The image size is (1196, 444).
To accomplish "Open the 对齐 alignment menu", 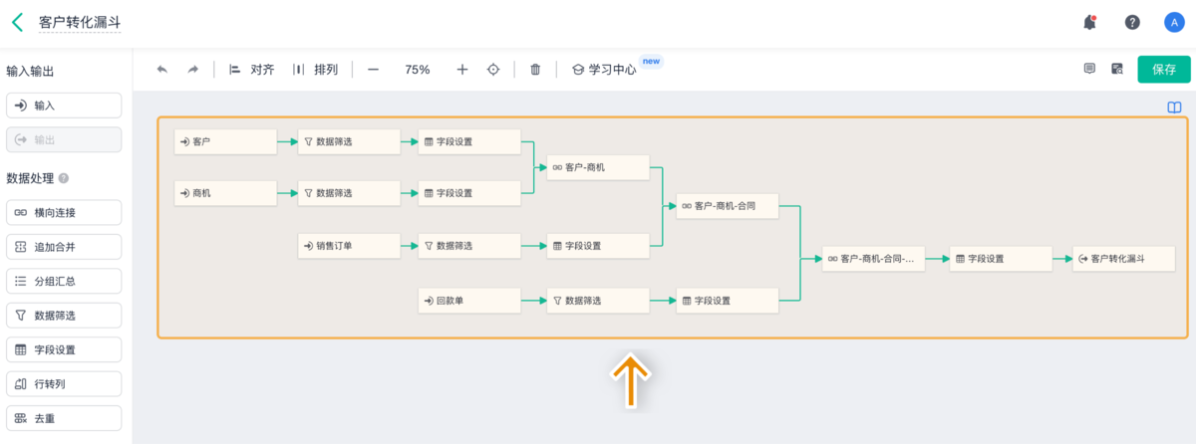I will 251,70.
